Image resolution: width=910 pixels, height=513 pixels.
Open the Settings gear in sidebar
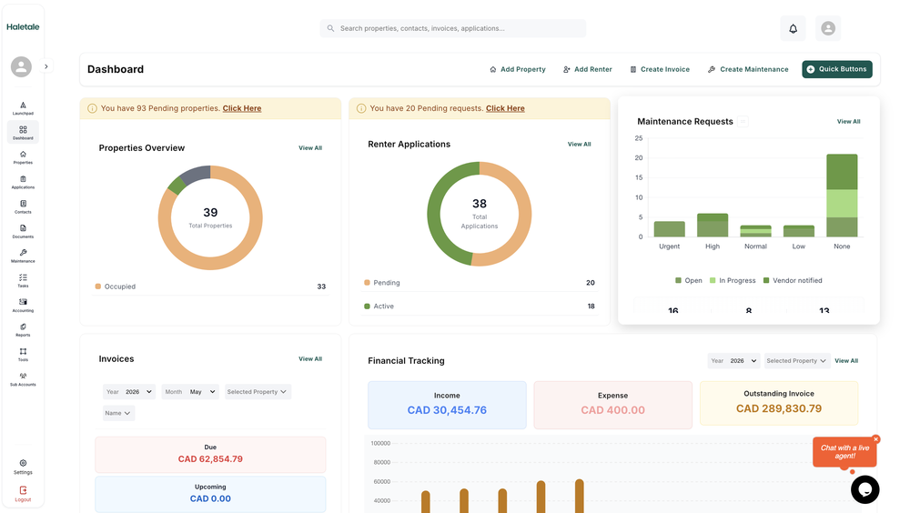23,467
